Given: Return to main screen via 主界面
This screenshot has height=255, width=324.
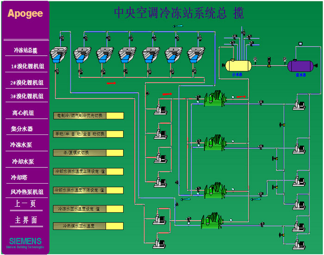Looking at the screenshot, I should point(25,220).
